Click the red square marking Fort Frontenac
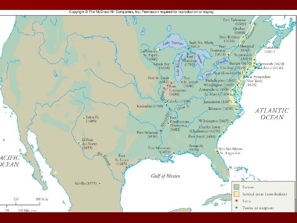 coord(229,55)
